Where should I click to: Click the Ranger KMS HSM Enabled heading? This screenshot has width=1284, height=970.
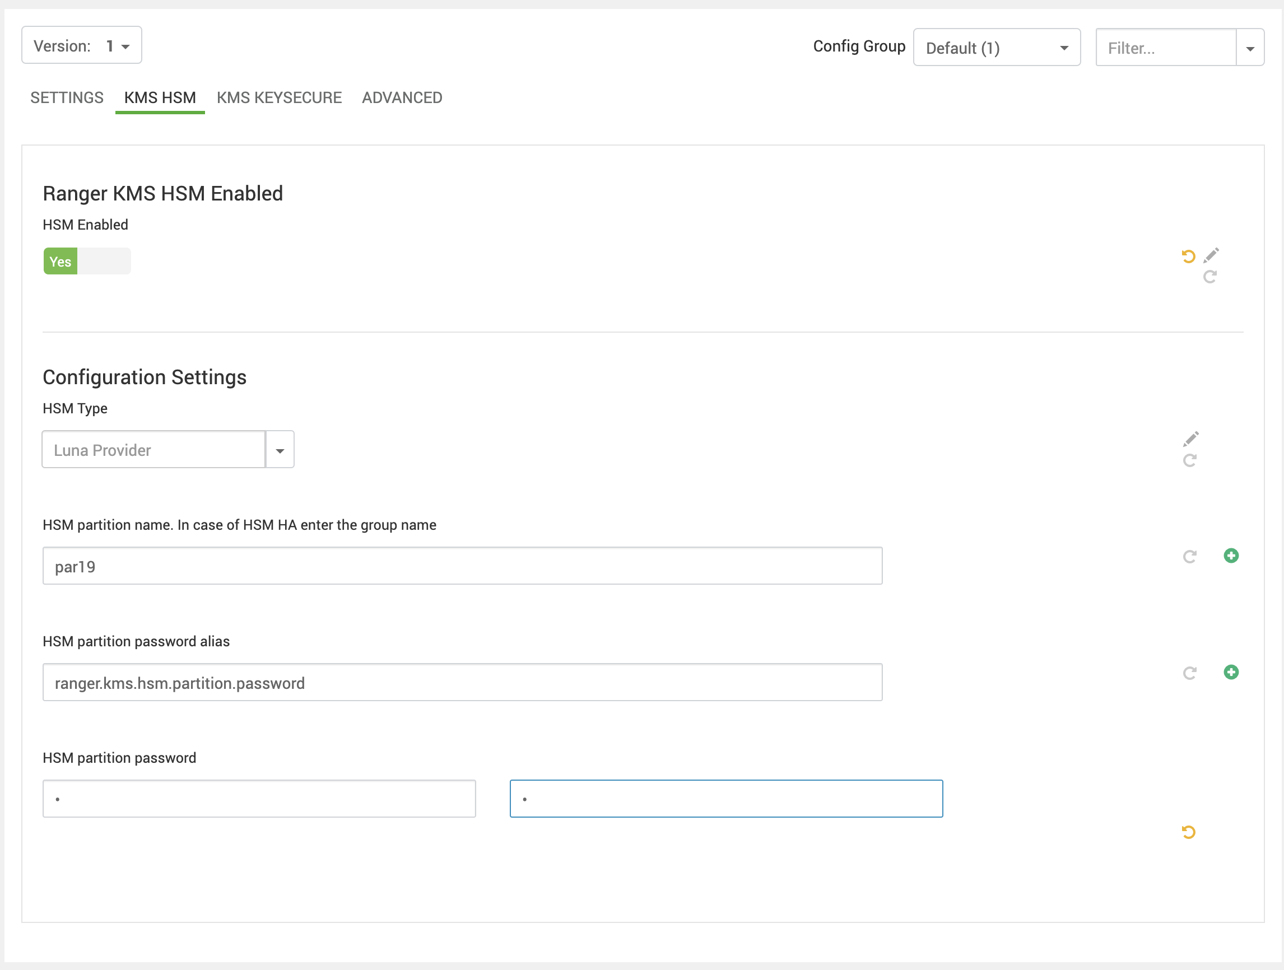tap(163, 194)
